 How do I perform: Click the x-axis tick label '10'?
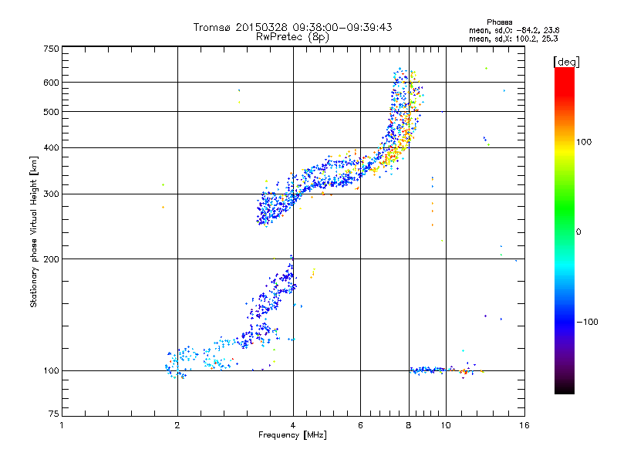point(446,425)
